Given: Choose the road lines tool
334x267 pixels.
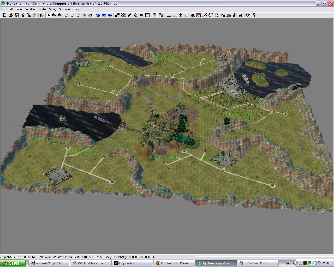Looking at the screenshot, I should point(174,15).
